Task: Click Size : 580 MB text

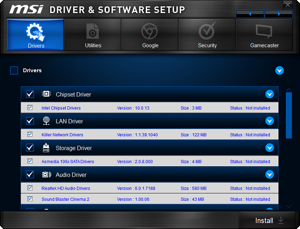Action: coord(194,188)
